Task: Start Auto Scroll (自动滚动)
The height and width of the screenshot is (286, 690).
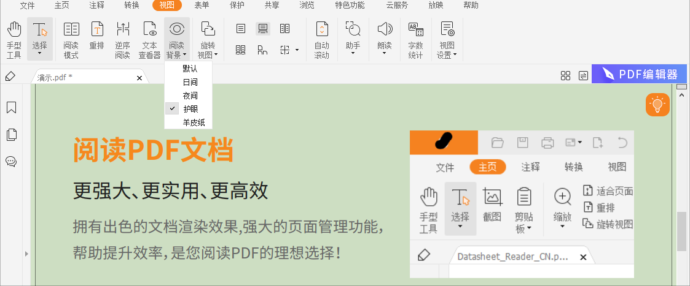Action: (322, 39)
